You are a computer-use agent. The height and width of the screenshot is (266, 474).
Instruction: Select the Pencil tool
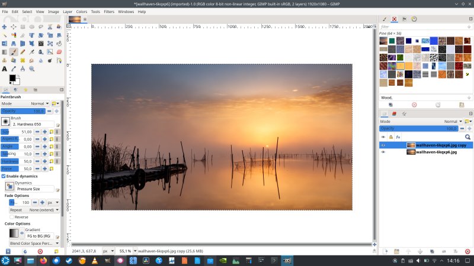click(23, 52)
